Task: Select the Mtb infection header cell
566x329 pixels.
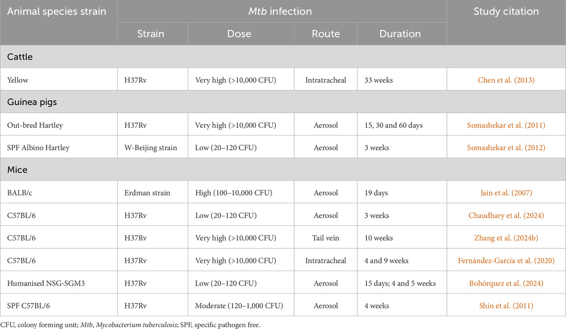Action: pos(280,11)
